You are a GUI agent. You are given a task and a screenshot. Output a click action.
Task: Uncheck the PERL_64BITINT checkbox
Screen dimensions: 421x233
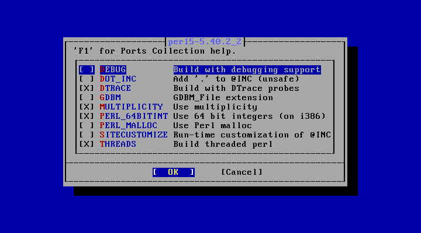click(x=87, y=116)
